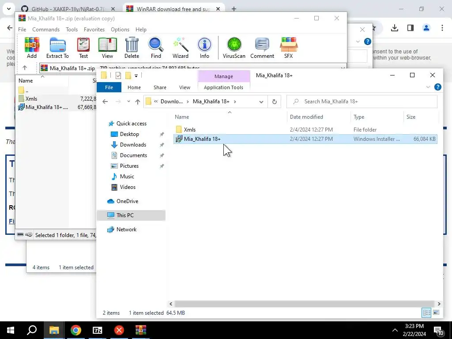
Task: Click 7-Zip icon on taskbar
Action: tap(98, 330)
